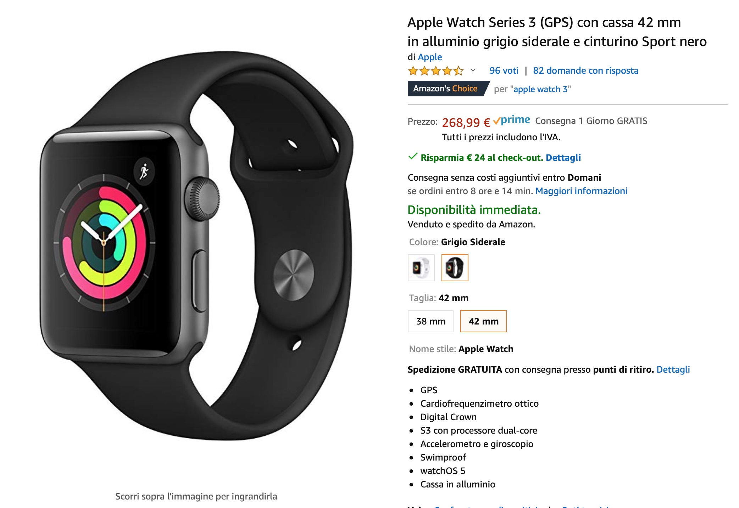This screenshot has width=739, height=508.
Task: Click the Prime logo icon
Action: [x=511, y=120]
